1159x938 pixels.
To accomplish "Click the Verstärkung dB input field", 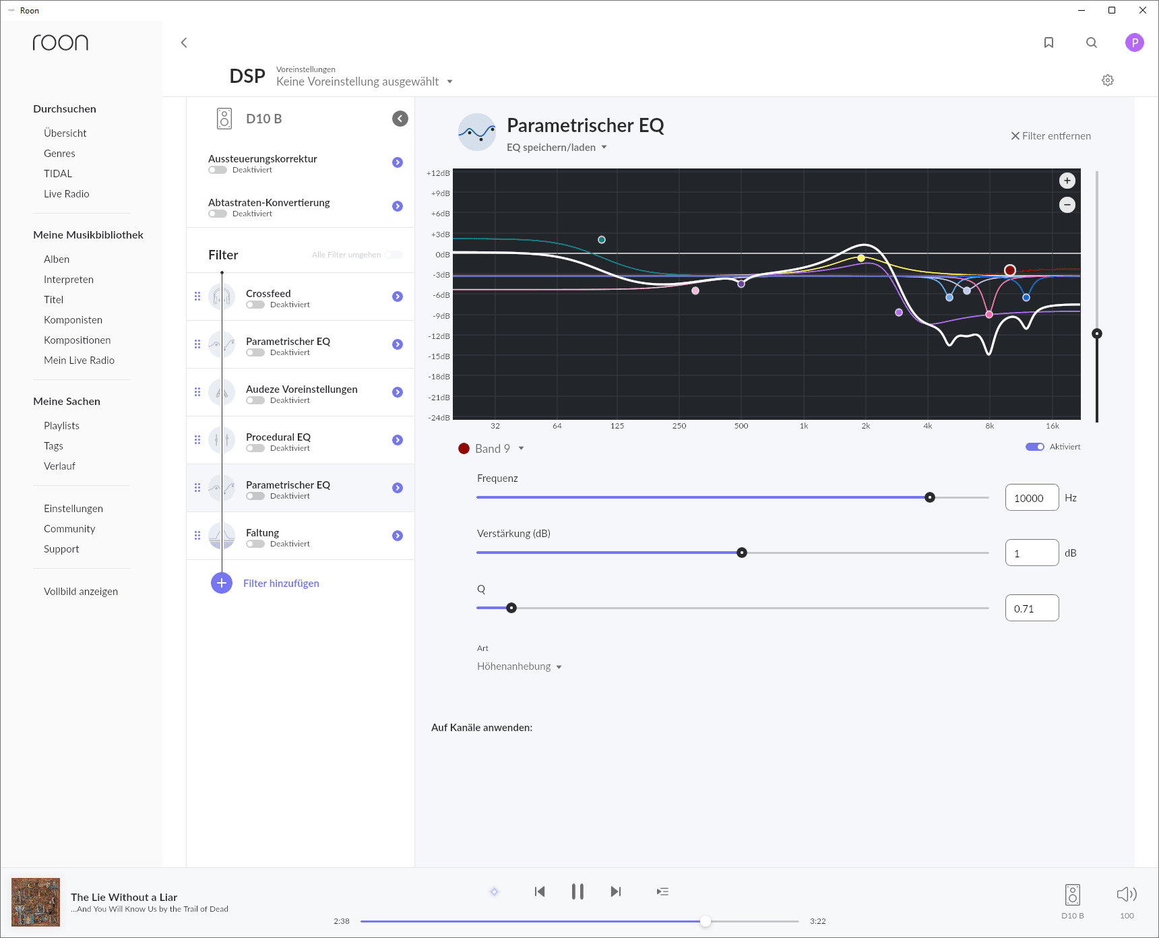I will [1032, 553].
